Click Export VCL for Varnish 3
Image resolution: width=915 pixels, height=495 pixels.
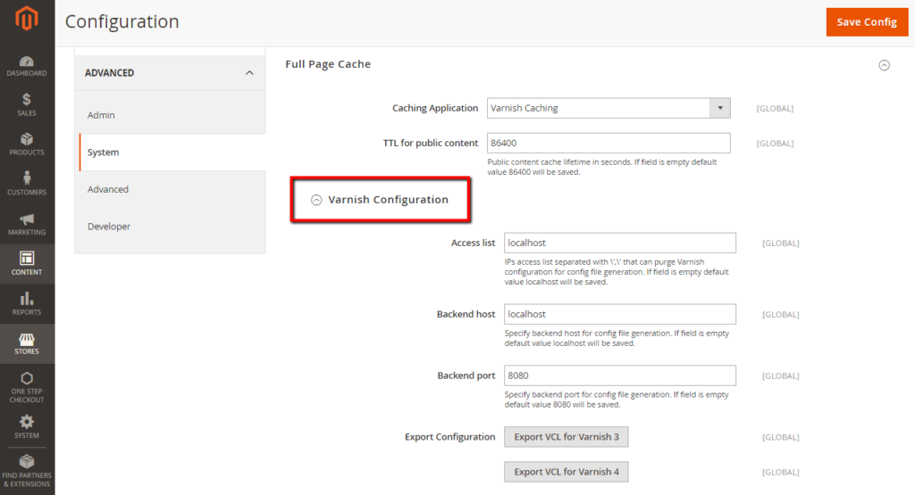[566, 437]
